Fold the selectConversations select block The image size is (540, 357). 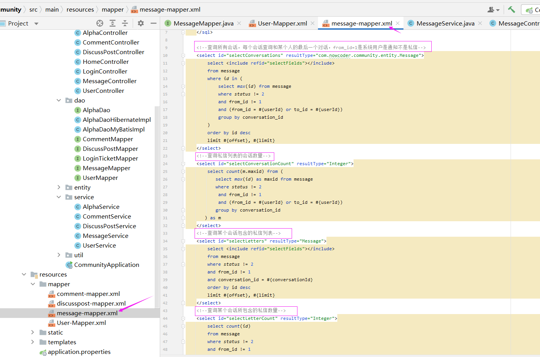pos(183,55)
